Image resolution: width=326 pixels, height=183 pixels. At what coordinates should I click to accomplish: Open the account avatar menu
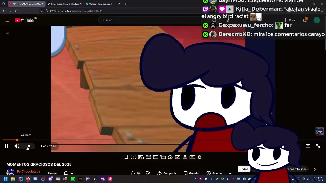317,20
